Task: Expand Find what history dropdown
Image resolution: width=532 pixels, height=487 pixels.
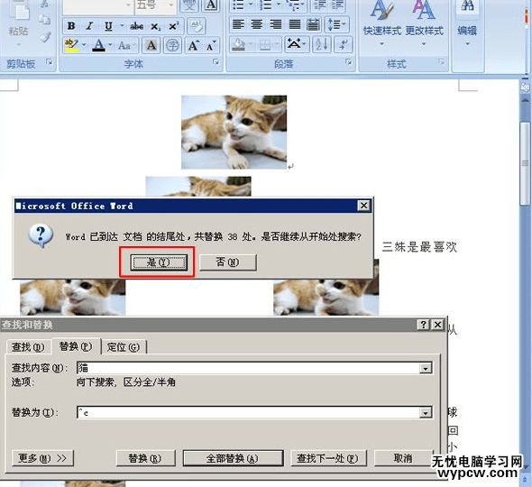Action: point(426,368)
